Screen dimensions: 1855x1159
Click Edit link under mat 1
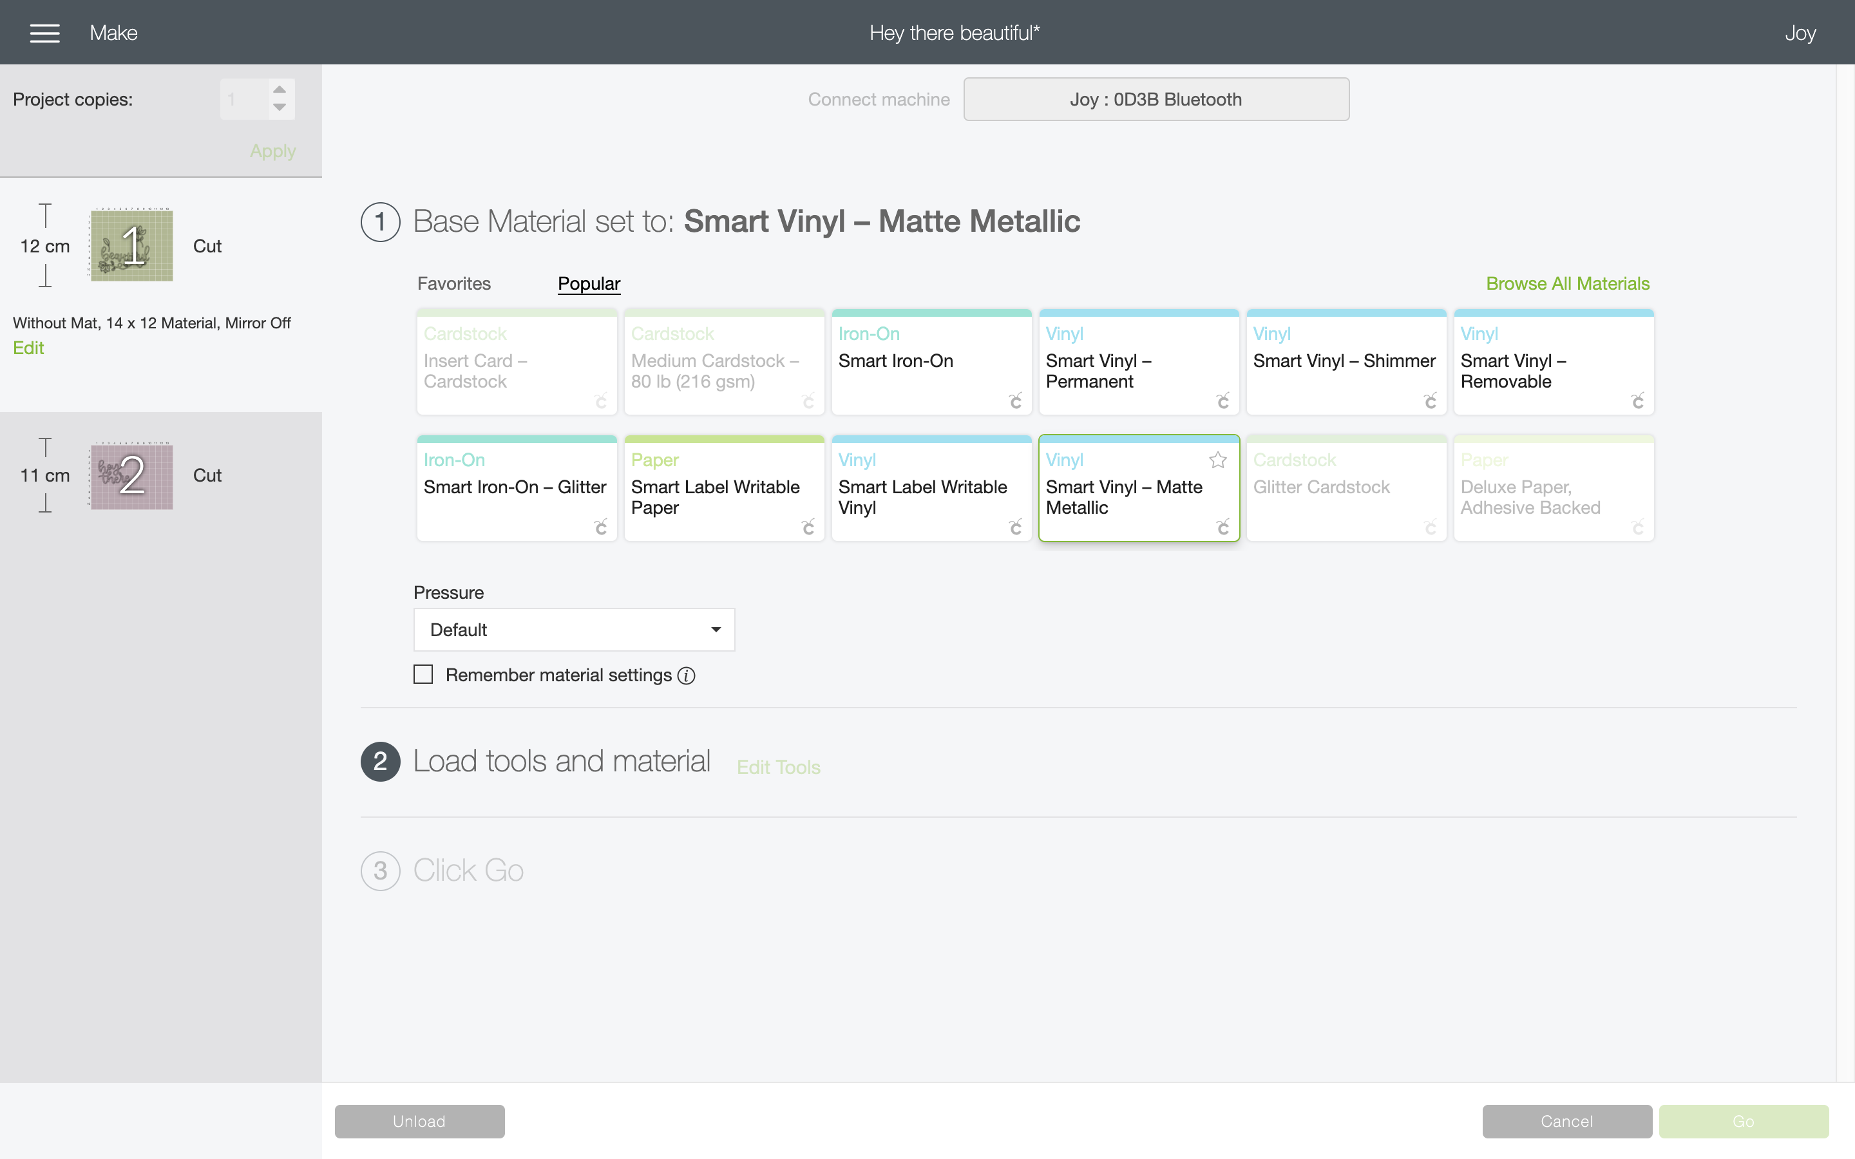(x=28, y=348)
